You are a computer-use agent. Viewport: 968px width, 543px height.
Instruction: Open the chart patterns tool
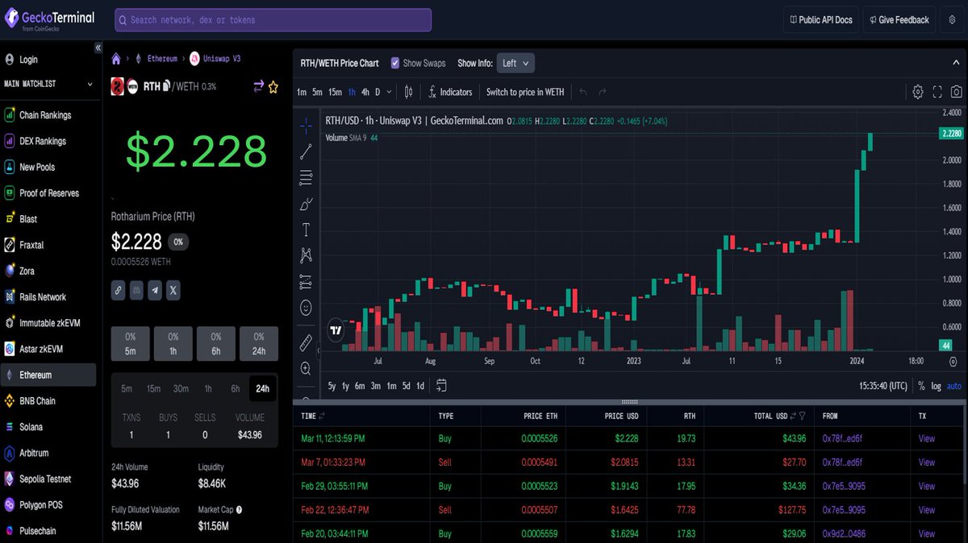coord(307,255)
